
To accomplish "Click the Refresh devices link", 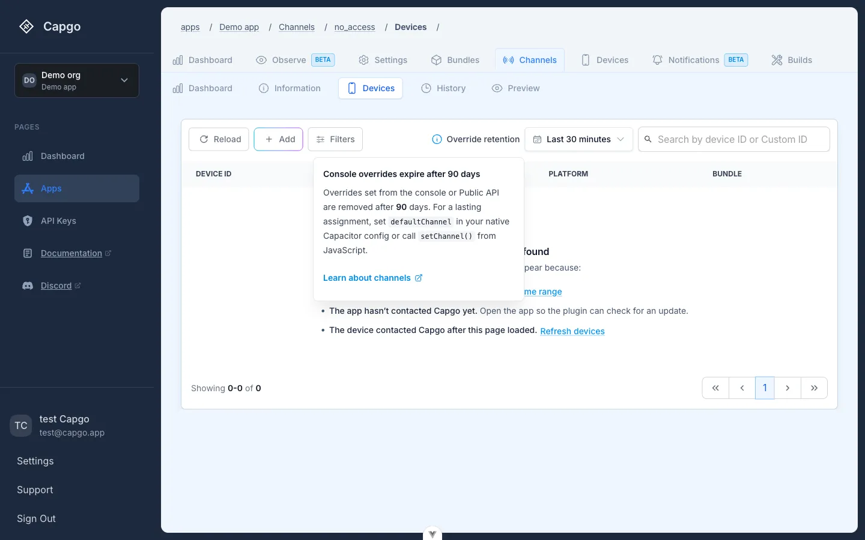I will pos(572,331).
